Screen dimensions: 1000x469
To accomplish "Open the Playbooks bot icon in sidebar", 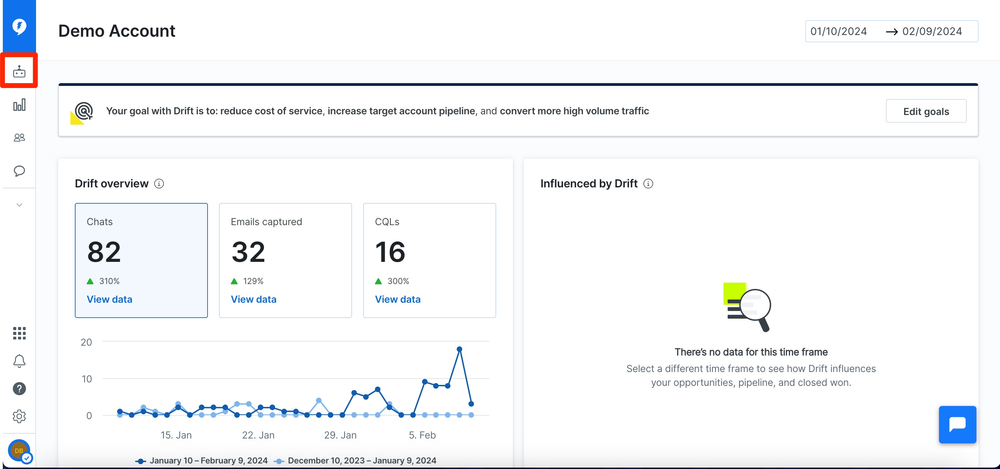I will [19, 71].
